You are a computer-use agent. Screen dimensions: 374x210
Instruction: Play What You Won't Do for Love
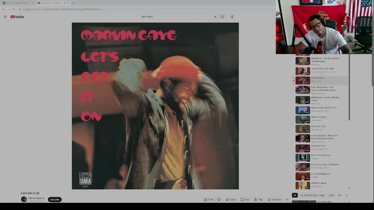tap(321, 110)
